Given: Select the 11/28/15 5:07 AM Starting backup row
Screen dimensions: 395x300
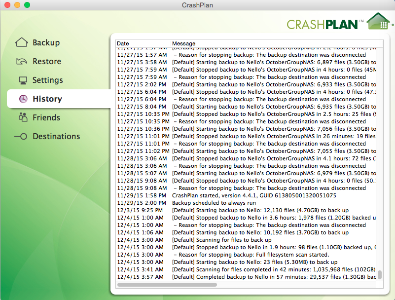Looking at the screenshot, I should coord(246,173).
